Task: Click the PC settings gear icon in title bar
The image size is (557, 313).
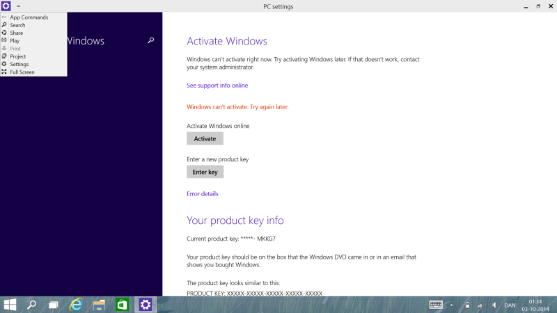Action: (6, 6)
